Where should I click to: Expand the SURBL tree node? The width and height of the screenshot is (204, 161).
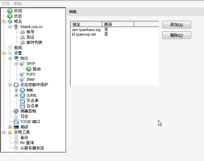pos(16,95)
